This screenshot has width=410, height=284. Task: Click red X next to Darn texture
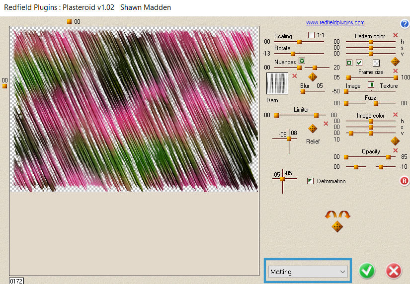(294, 76)
